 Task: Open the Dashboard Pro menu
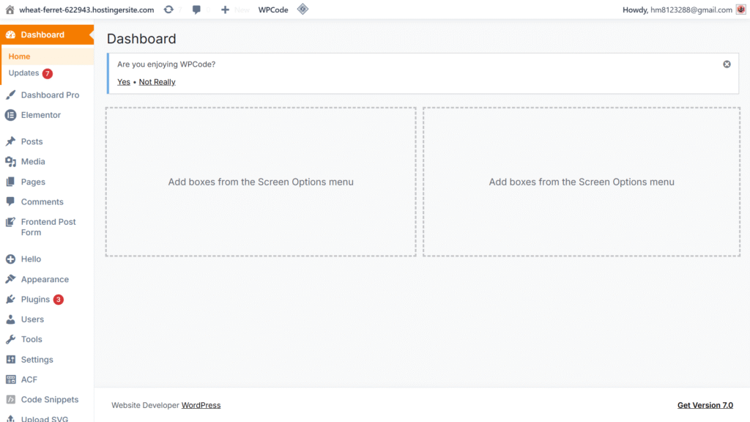(51, 95)
